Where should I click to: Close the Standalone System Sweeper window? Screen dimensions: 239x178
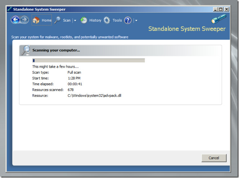coord(227,9)
